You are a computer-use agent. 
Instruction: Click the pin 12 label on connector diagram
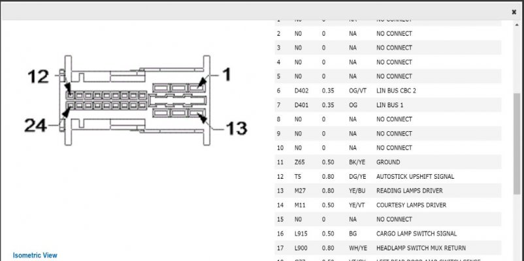[x=38, y=76]
